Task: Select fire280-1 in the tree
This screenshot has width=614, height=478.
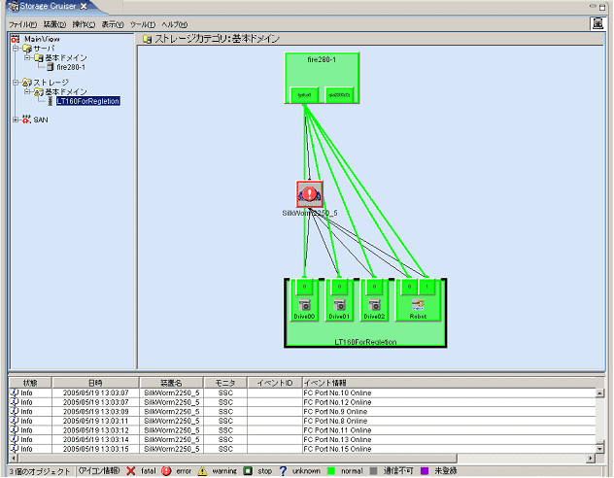Action: tap(71, 67)
